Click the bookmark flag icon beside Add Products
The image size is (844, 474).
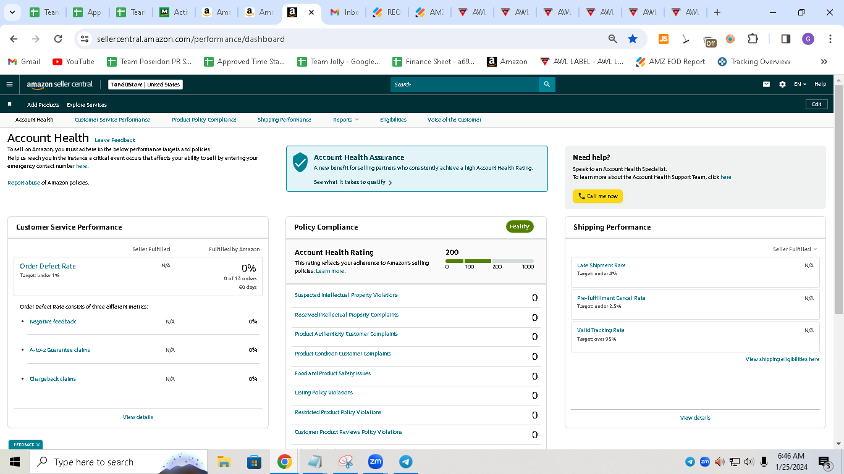(x=9, y=104)
